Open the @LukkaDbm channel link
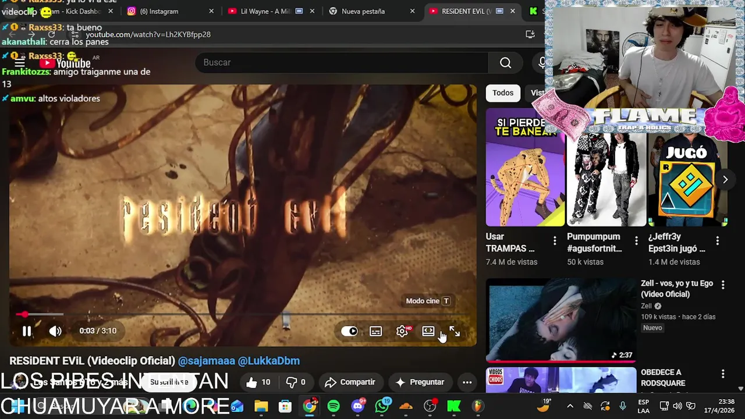Viewport: 745px width, 419px height. pos(269,361)
